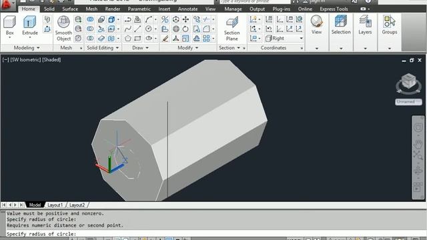Click the UCS Previous icon in Coordinates
The image size is (427, 240).
(269, 29)
